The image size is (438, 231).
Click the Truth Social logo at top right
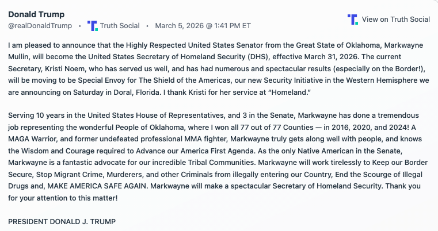[x=353, y=20]
